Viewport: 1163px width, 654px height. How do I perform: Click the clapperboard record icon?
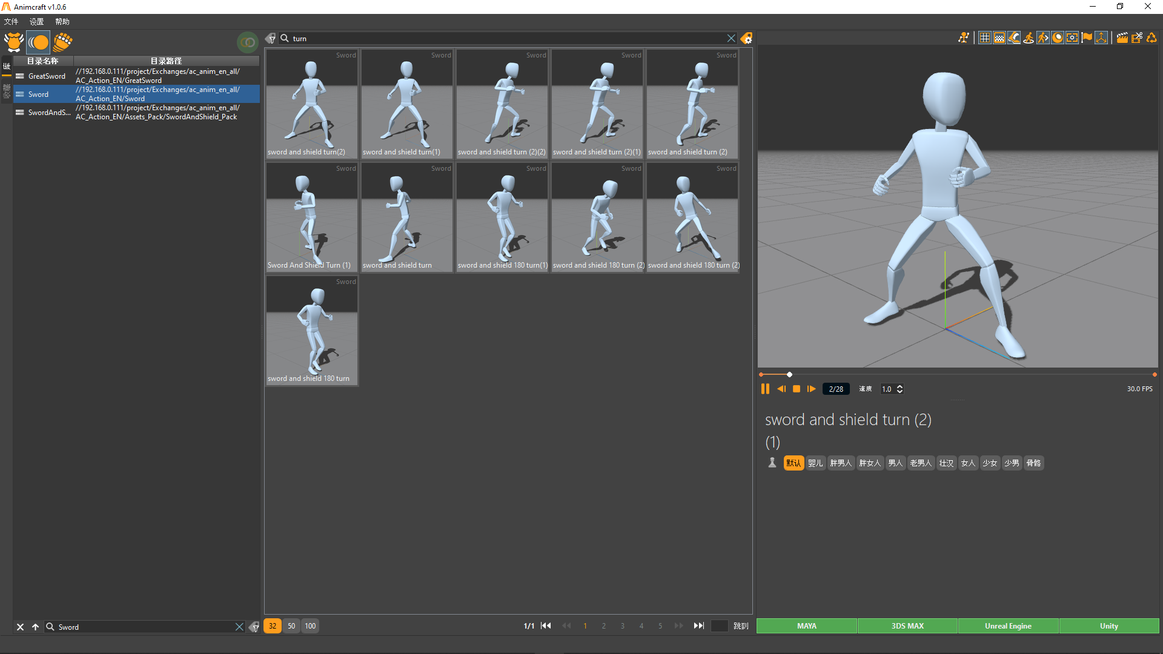click(x=1122, y=38)
